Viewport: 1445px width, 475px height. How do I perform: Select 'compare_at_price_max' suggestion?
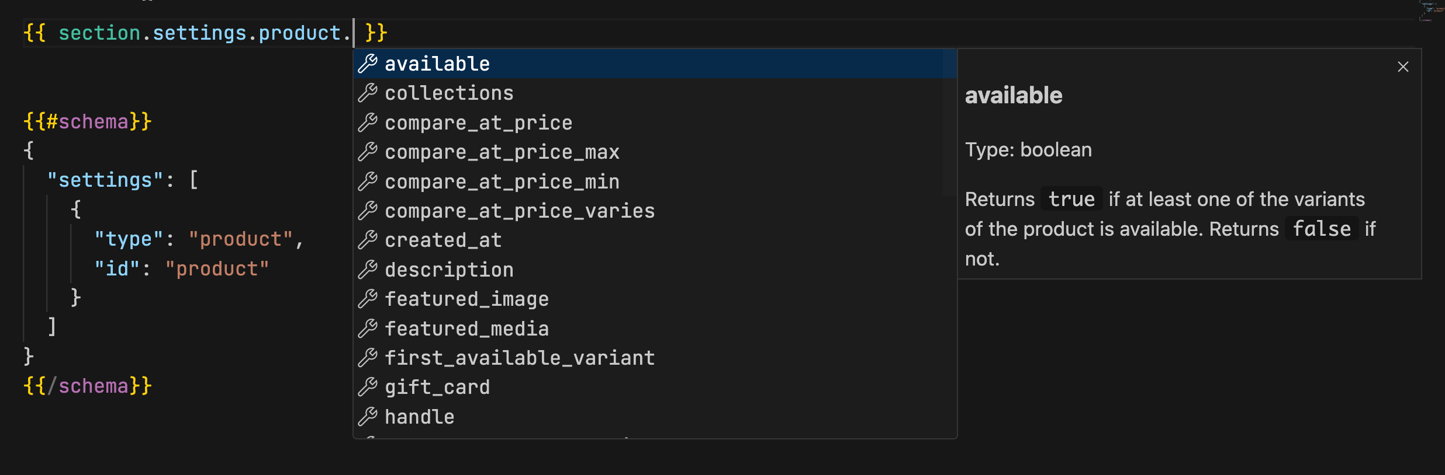click(x=502, y=152)
